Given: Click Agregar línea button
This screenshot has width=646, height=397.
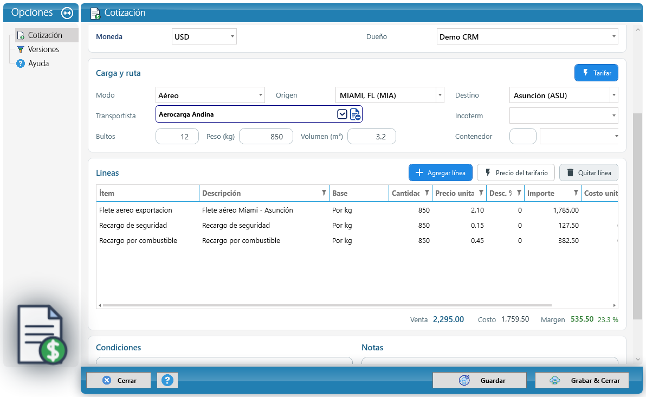Looking at the screenshot, I should point(441,172).
